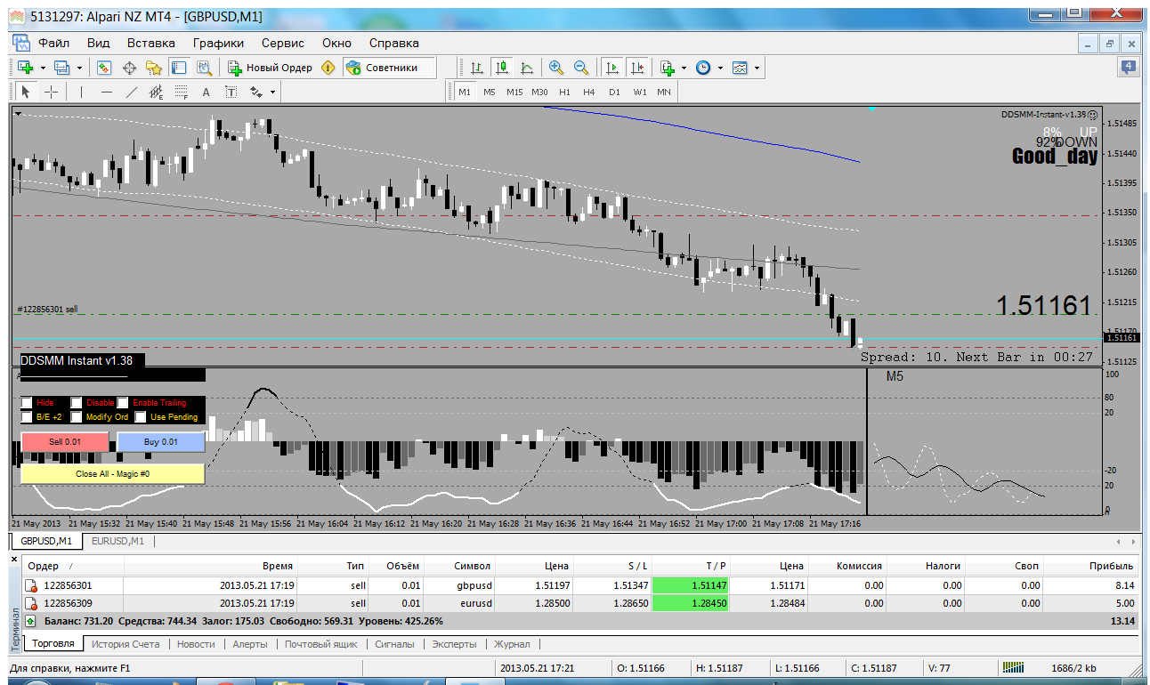Select the Fibonacci retracement tool

coord(182,92)
